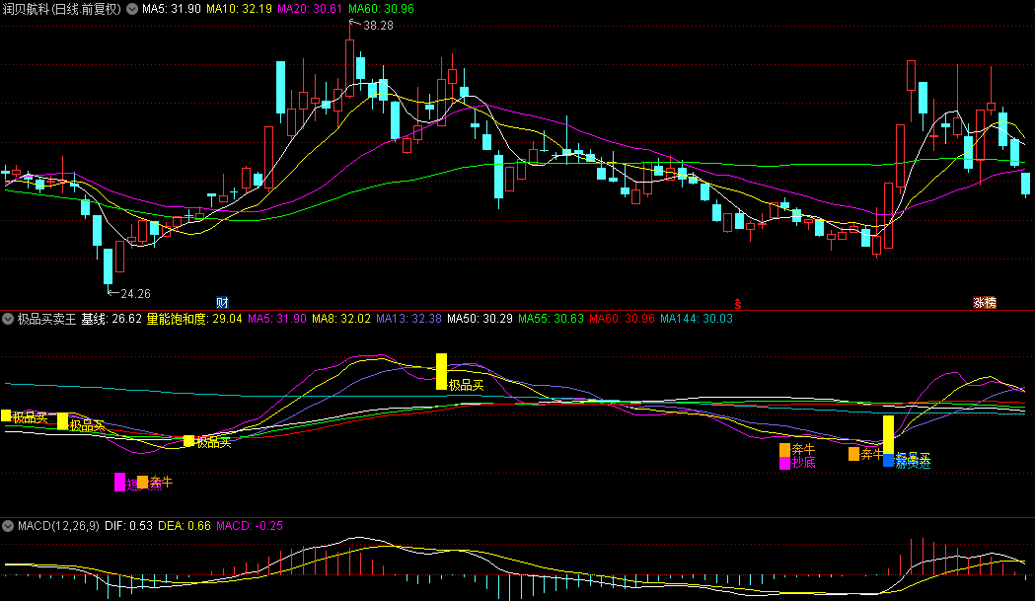Click the 涨榜 marker icon
Screen dimensions: 1035x601
click(x=984, y=302)
